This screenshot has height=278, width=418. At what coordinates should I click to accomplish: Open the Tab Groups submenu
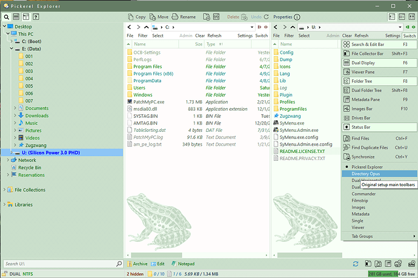pos(379,236)
